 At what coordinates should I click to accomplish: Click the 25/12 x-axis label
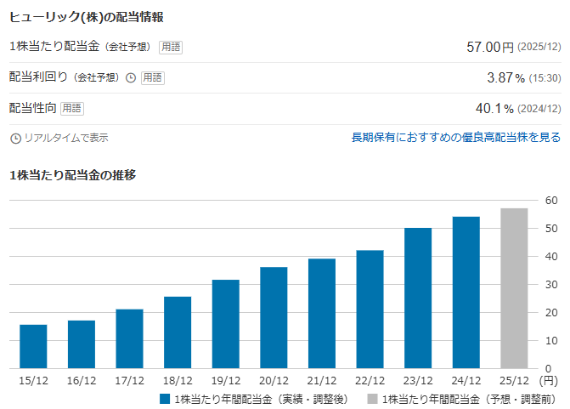(514, 381)
